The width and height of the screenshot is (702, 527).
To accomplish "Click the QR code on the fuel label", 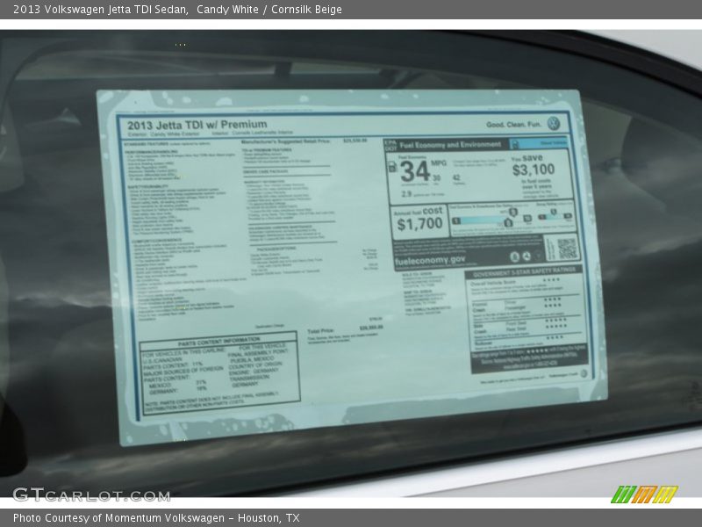I will pos(567,249).
